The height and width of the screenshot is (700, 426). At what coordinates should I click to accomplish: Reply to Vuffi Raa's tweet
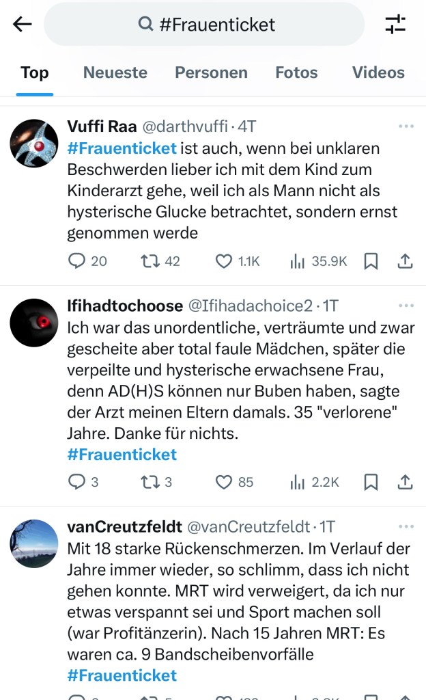coord(79,260)
